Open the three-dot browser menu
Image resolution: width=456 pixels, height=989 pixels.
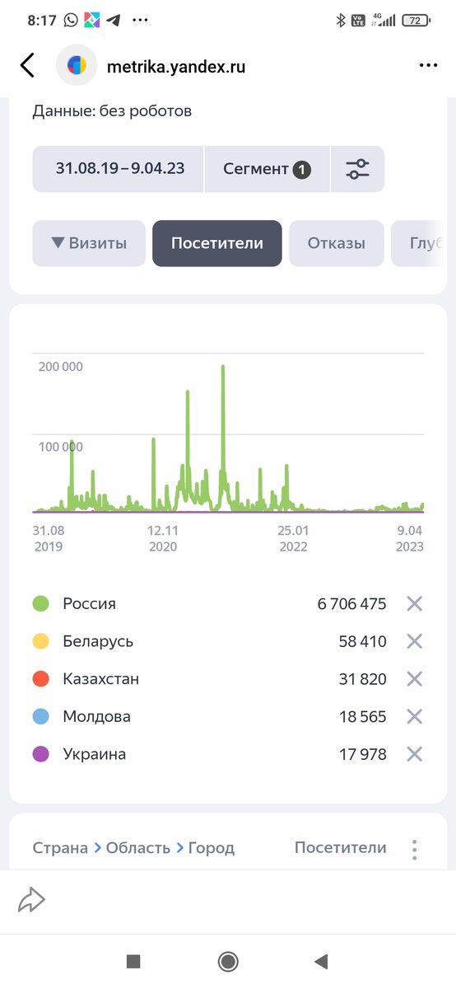[x=428, y=66]
